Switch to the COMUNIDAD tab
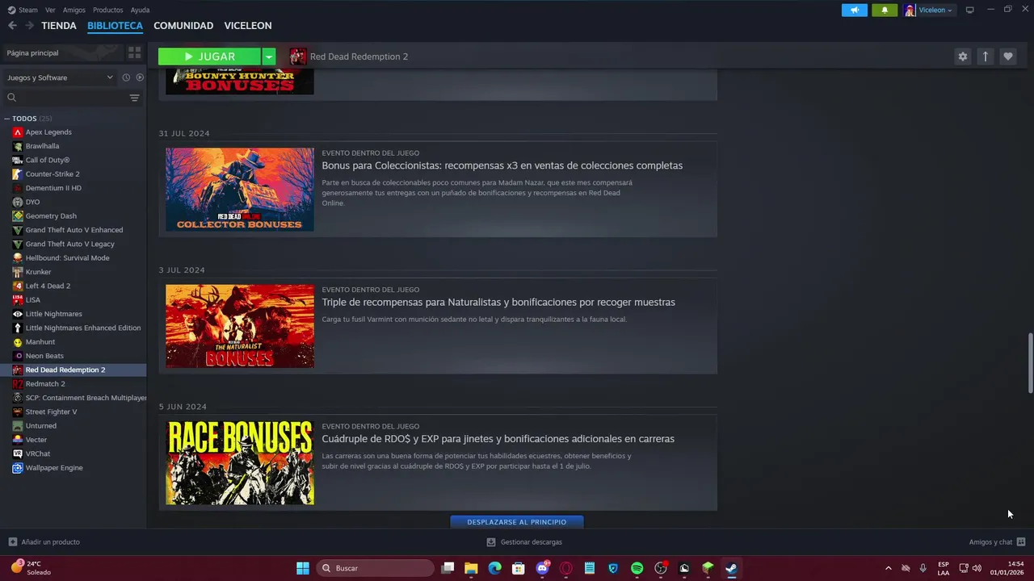 click(183, 26)
